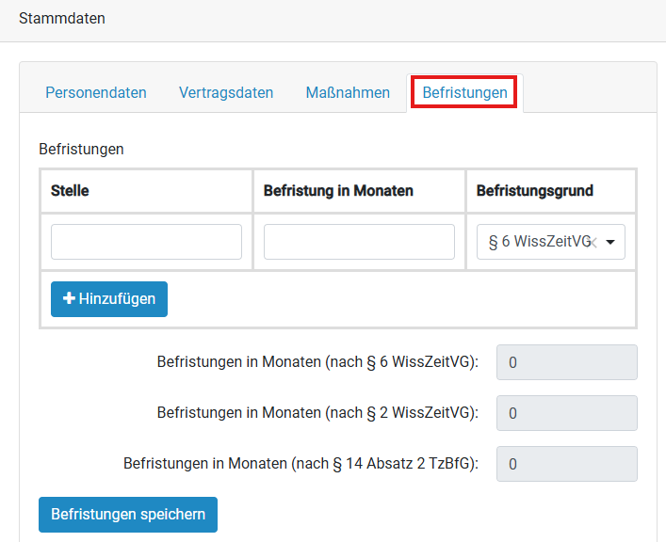Select the § 6 WissZeitVG months total field
Viewport: 666px width, 542px height.
pyautogui.click(x=566, y=362)
